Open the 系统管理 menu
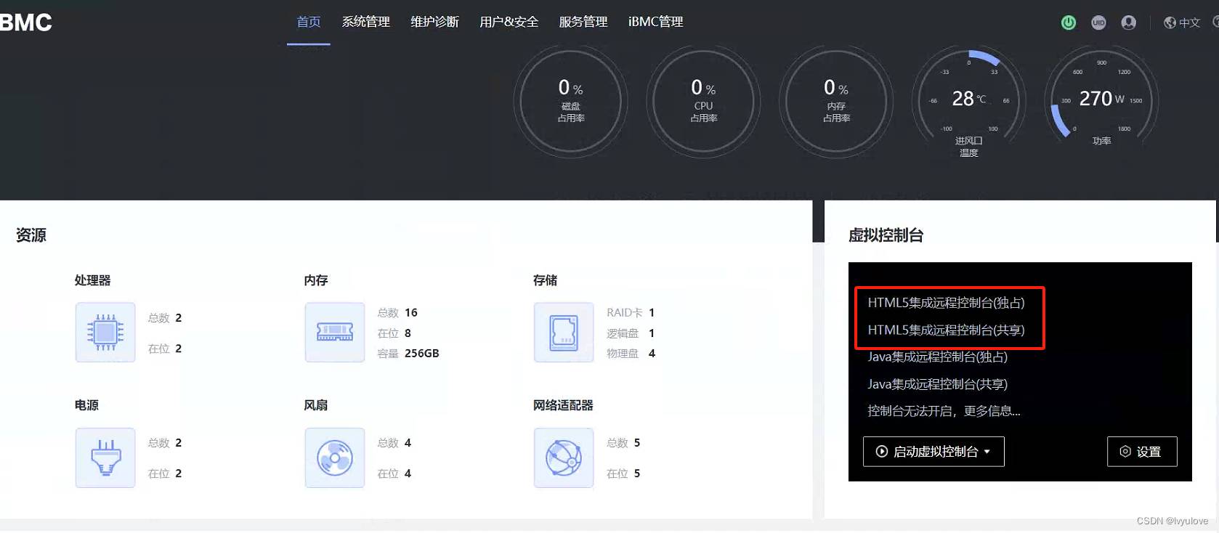 point(366,22)
